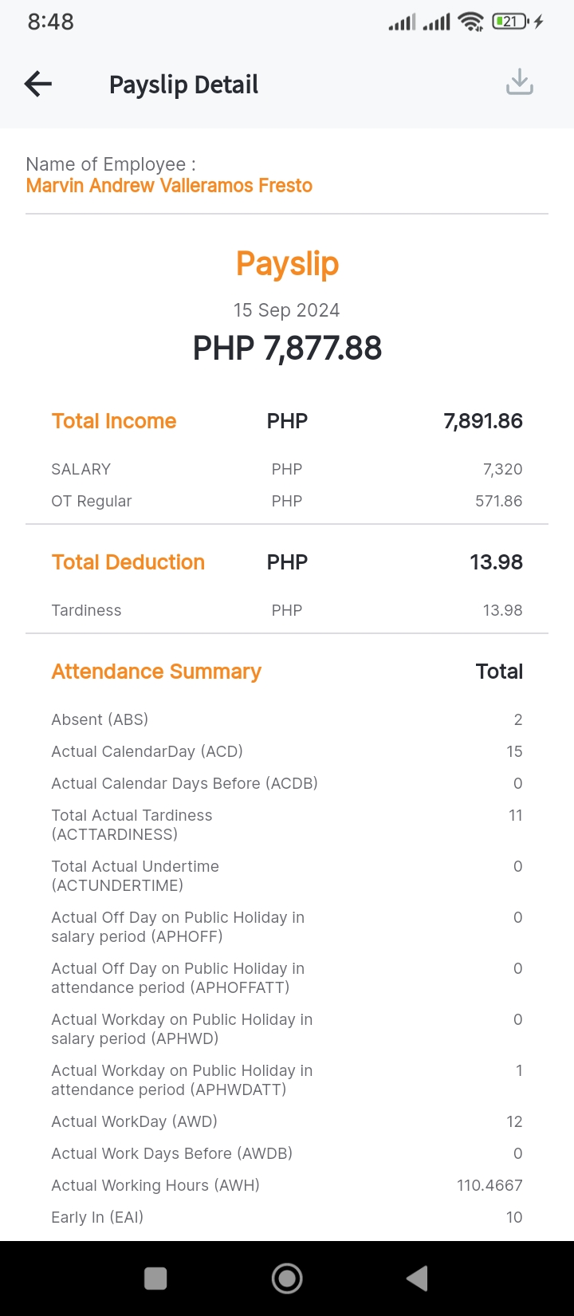Tap the net pay PHP 7,877.88
This screenshot has height=1316, width=574.
click(287, 349)
